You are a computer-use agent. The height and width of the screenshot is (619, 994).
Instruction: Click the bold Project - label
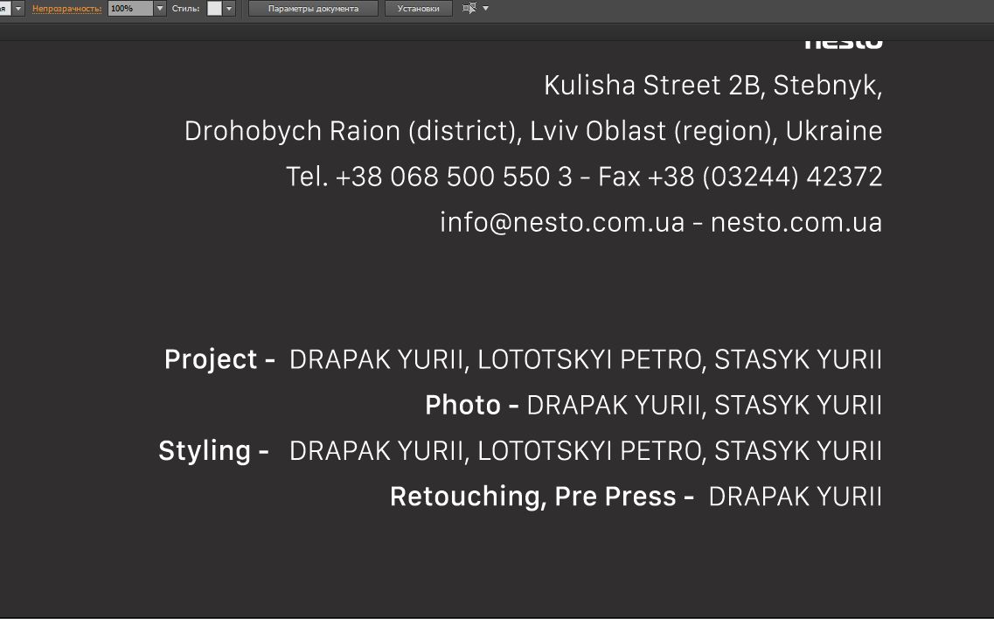[x=219, y=359]
